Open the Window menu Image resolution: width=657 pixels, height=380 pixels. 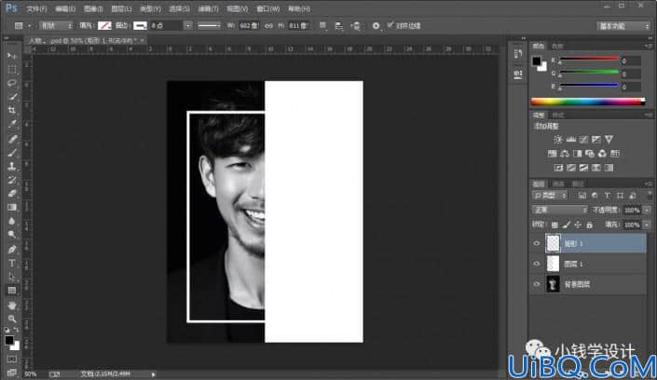click(x=268, y=8)
